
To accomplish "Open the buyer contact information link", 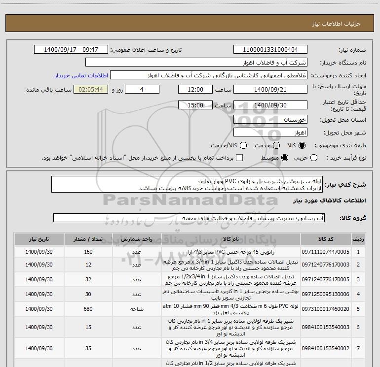I will [81, 75].
